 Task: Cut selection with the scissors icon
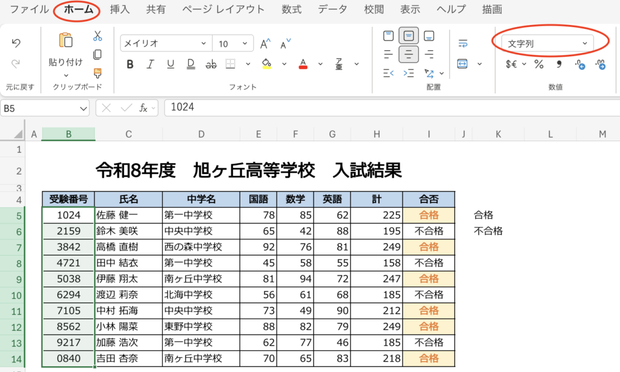[x=97, y=36]
